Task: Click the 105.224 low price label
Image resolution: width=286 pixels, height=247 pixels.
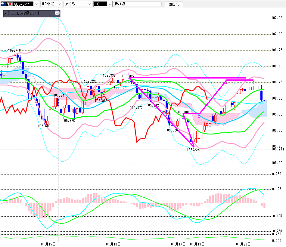Action: [193, 150]
